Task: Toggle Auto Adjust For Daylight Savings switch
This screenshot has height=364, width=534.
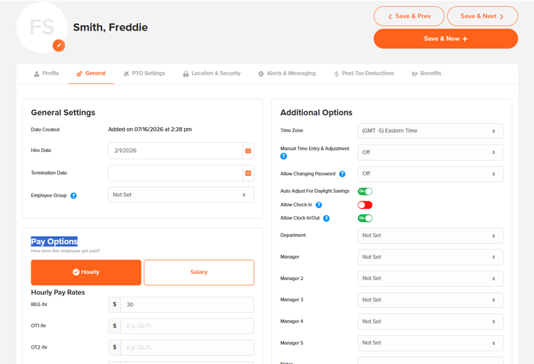Action: (x=365, y=191)
